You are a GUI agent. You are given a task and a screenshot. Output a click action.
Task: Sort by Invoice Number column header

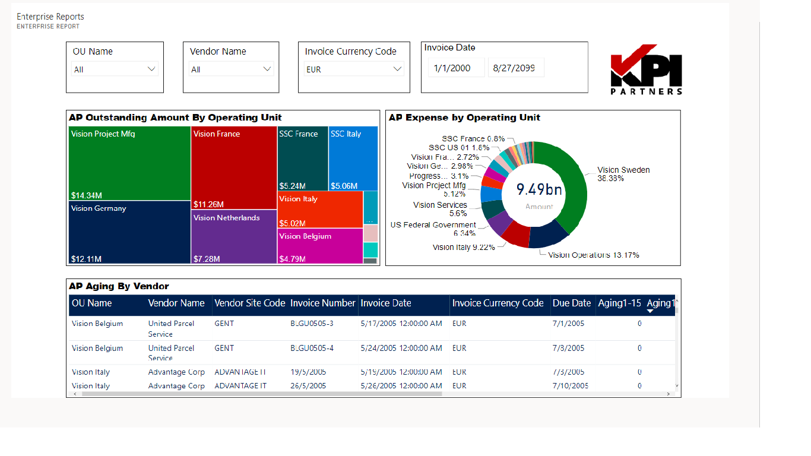tap(323, 303)
